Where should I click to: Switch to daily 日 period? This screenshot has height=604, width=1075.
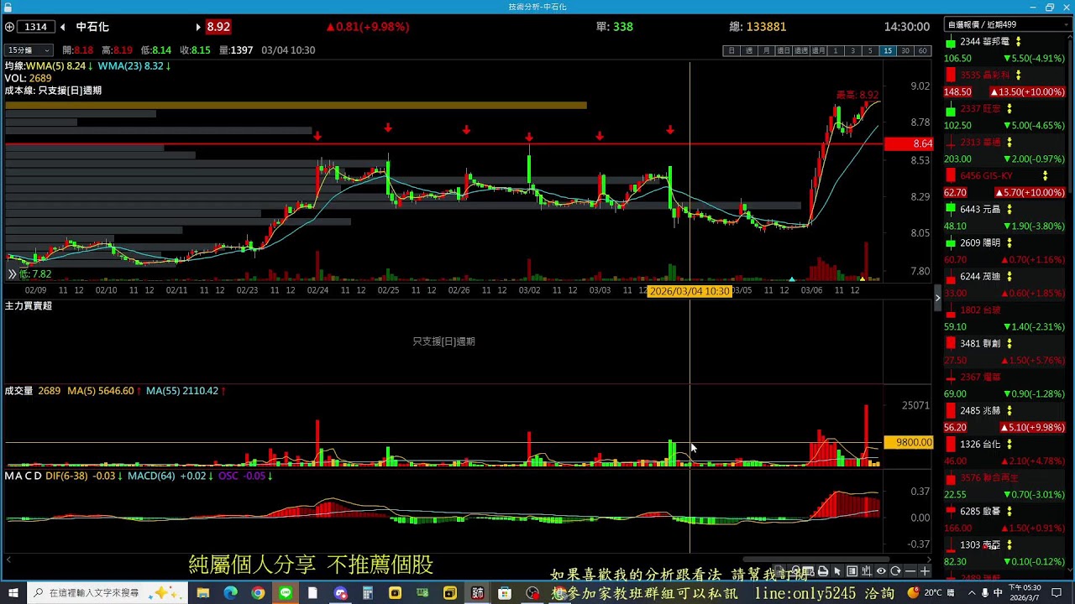732,51
